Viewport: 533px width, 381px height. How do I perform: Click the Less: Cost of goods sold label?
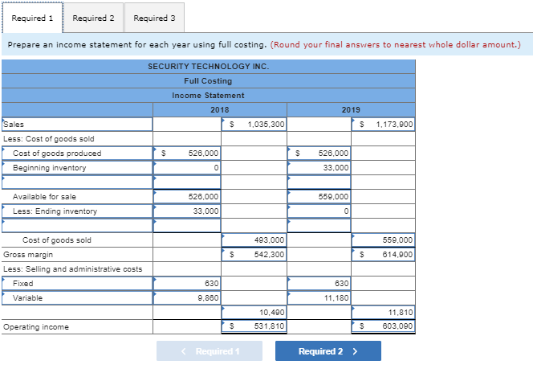click(49, 139)
